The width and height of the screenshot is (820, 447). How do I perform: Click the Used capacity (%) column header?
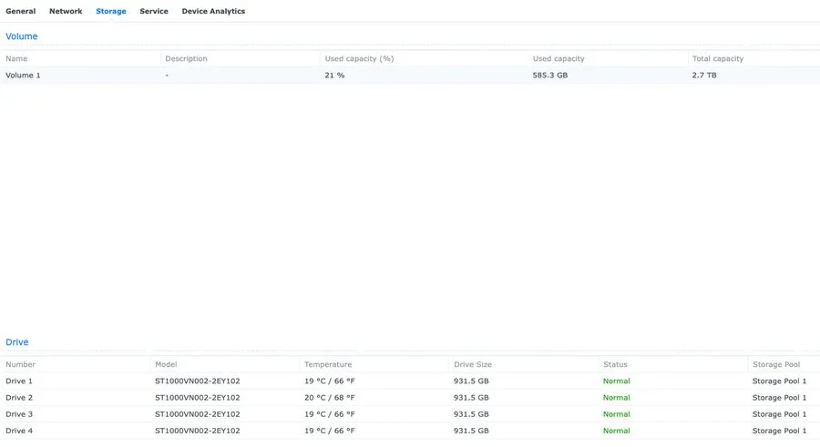coord(359,58)
